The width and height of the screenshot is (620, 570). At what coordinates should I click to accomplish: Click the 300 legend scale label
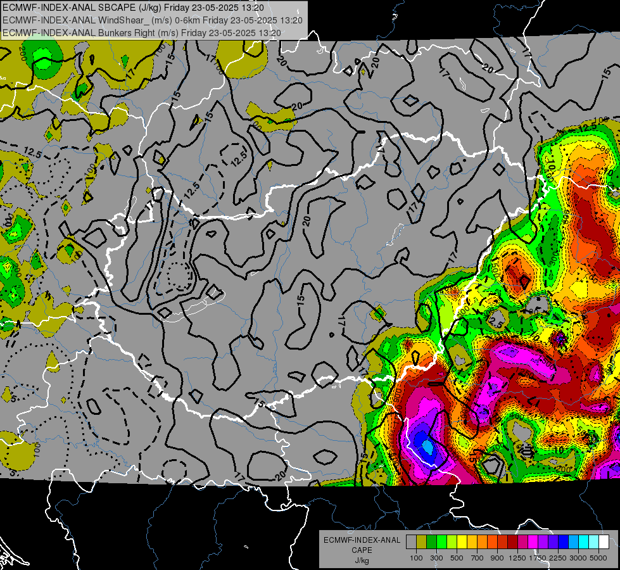[436, 558]
